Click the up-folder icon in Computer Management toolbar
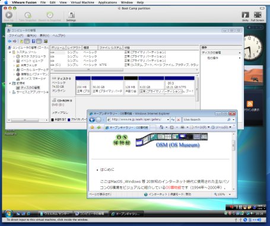 coord(21,41)
